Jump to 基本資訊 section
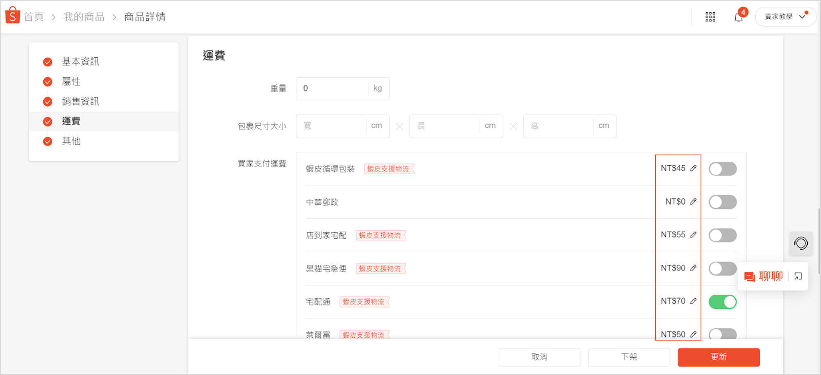Screen dimensions: 821x375 (80, 61)
